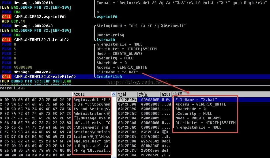Viewport: 270px width, 158px height.
Task: Select the PUSH 2 instruction
Action: [x=9, y=54]
